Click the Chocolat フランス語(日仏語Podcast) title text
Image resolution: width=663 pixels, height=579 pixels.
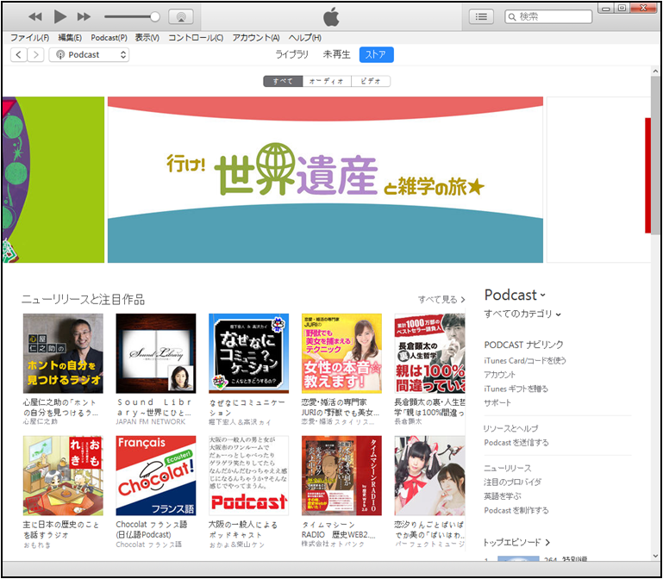[x=152, y=530]
